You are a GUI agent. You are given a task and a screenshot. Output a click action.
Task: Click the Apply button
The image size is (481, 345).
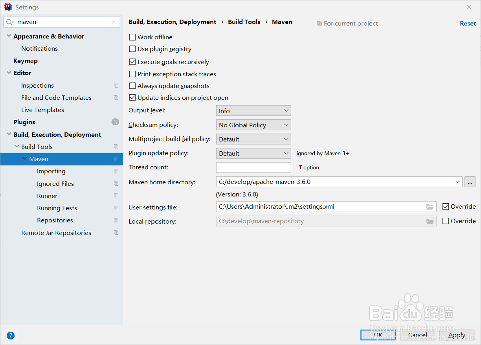click(457, 335)
